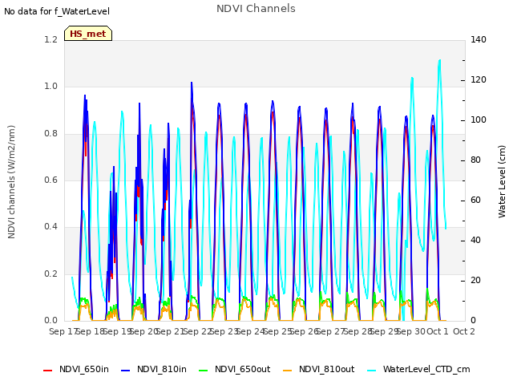This screenshot has width=513, height=385.
Task: Click the tallest blue peak above 1.0
Action: coord(192,83)
